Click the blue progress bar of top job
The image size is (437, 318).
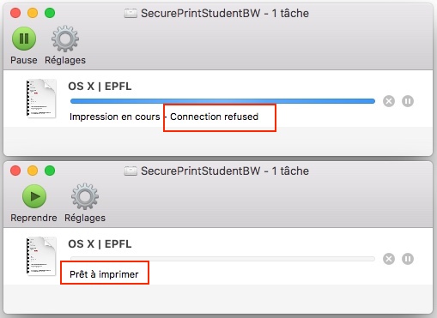click(222, 101)
